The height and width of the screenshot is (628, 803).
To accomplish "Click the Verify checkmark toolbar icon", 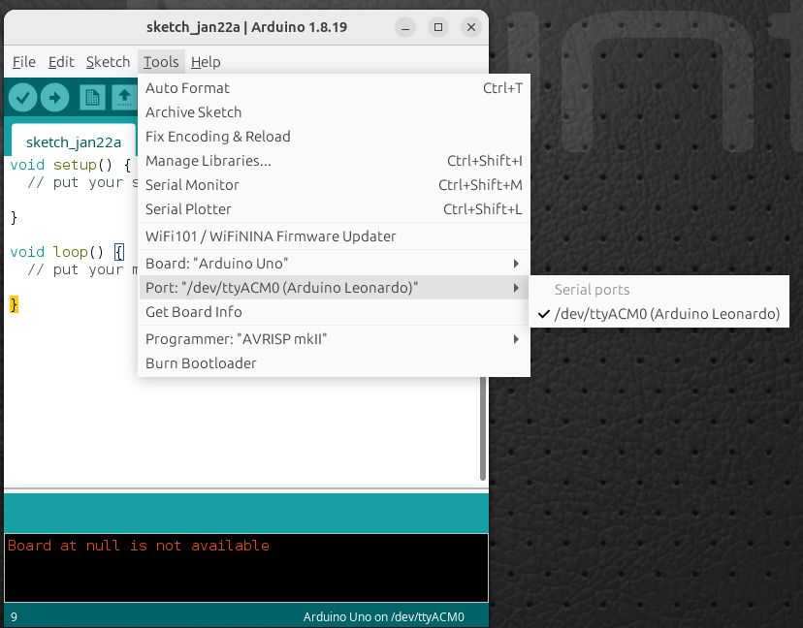I will pyautogui.click(x=22, y=97).
